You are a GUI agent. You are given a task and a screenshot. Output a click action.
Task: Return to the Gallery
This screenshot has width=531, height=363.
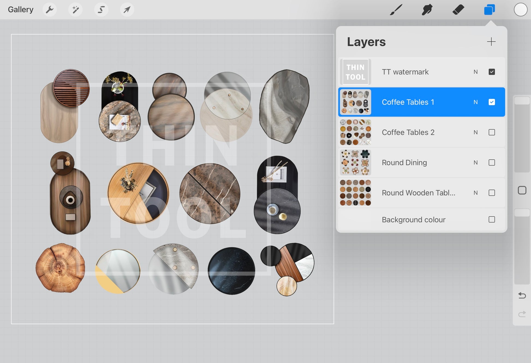(20, 10)
